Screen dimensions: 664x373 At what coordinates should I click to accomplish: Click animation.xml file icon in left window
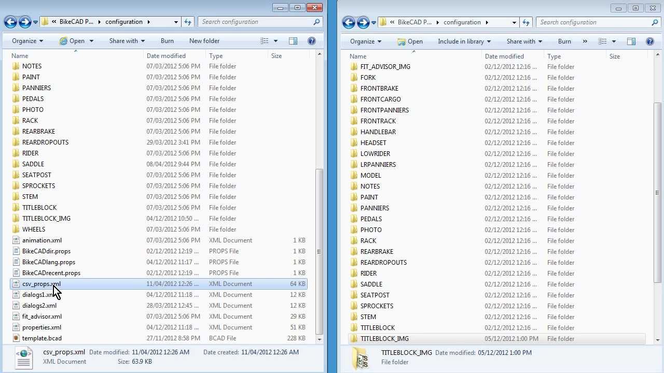tap(16, 240)
